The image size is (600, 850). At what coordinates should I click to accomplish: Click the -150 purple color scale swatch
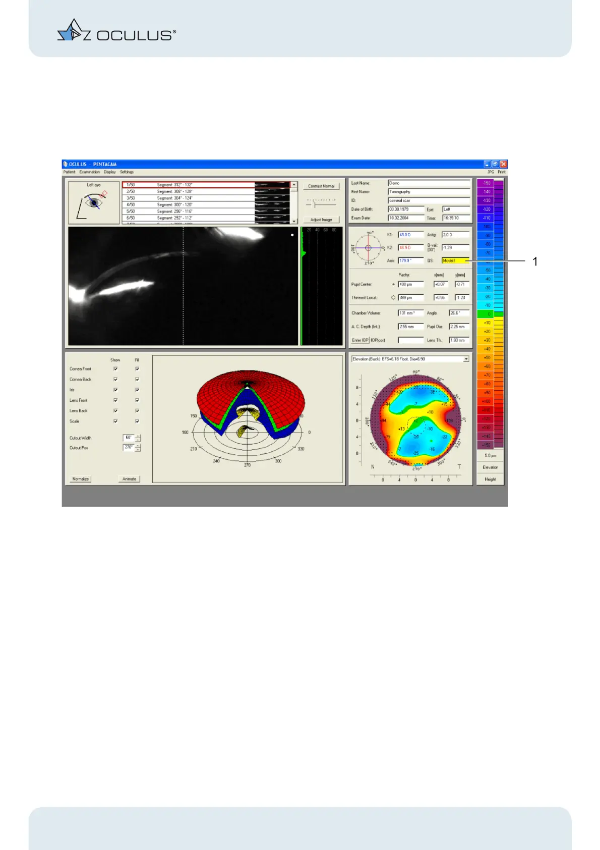486,183
